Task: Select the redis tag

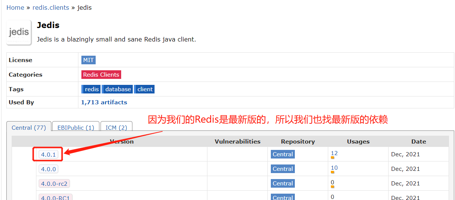Action: pyautogui.click(x=91, y=89)
